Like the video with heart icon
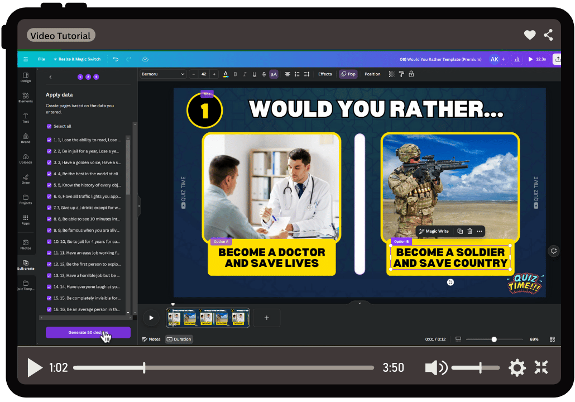This screenshot has width=575, height=402. point(530,35)
